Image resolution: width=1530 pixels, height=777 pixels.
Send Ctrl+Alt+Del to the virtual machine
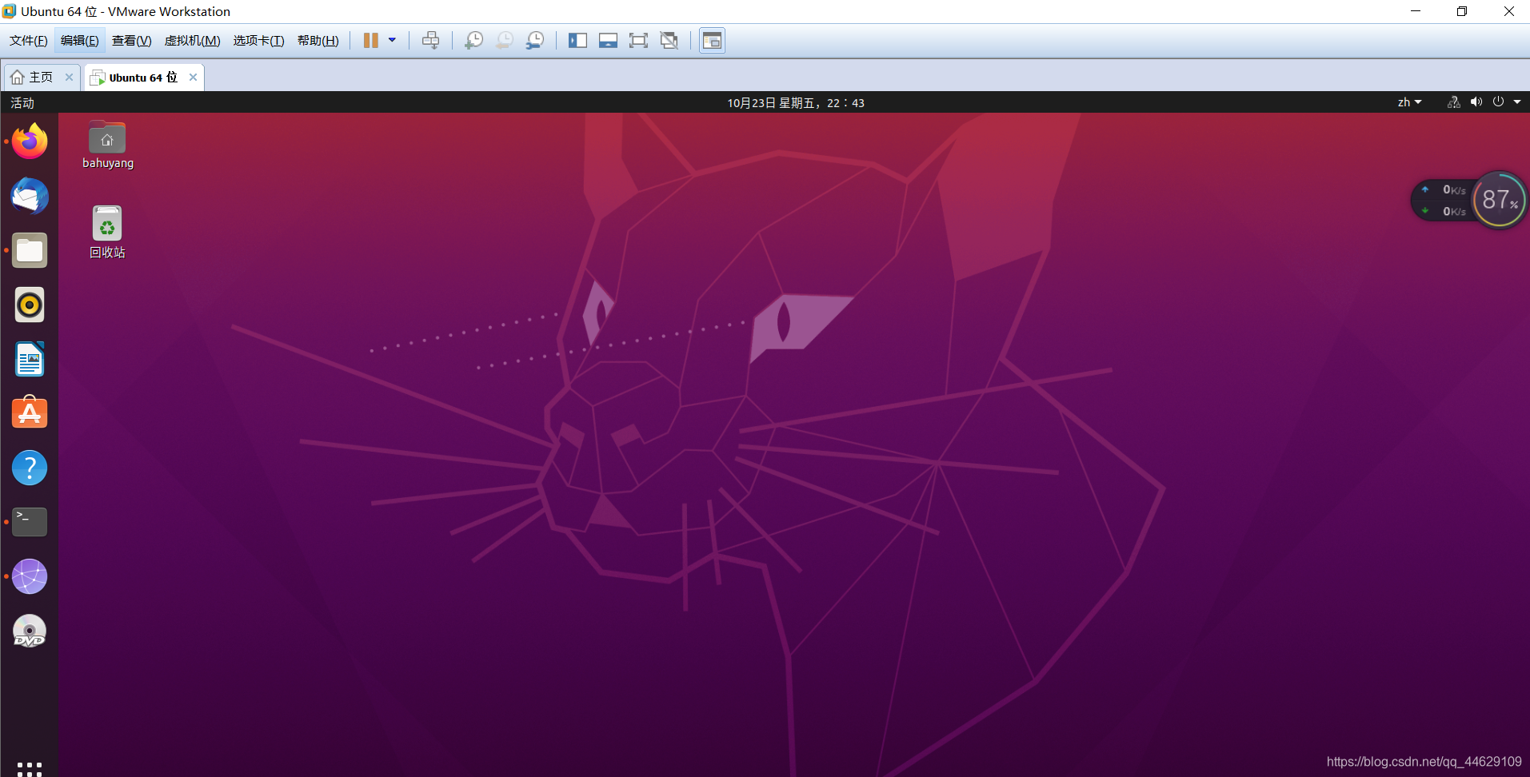(x=430, y=41)
